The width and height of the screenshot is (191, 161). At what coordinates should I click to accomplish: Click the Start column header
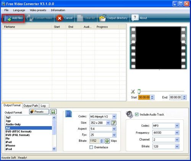[x=59, y=27]
